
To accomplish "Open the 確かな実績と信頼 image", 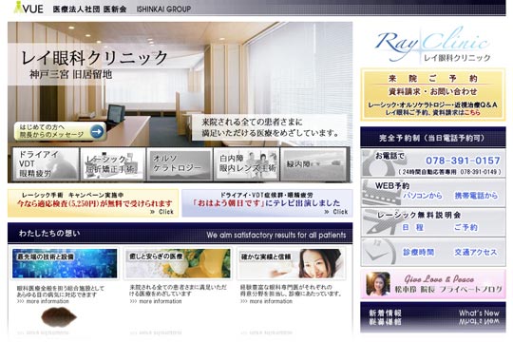I will coord(292,263).
